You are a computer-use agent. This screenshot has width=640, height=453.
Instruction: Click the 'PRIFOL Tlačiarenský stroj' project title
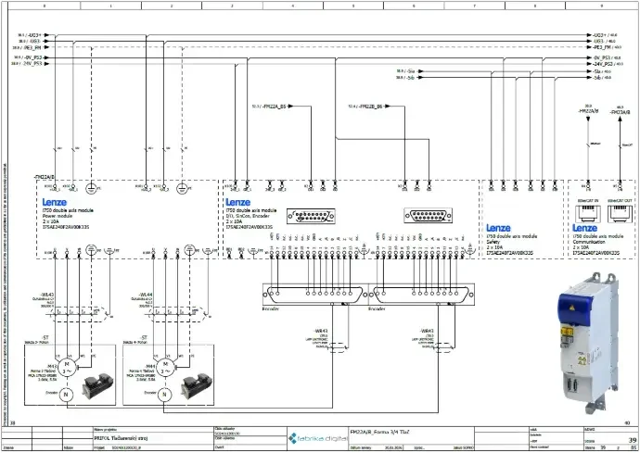[x=121, y=439]
